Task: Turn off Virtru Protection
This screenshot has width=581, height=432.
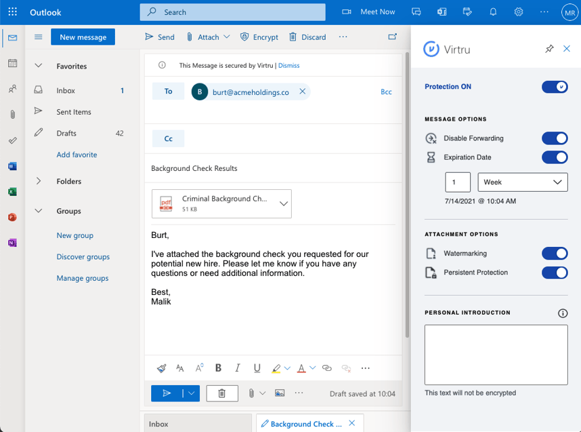Action: pyautogui.click(x=555, y=87)
